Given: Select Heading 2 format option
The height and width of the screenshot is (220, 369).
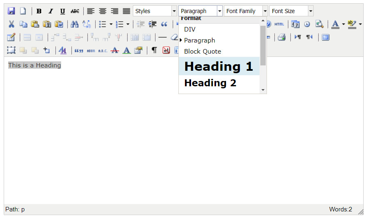Looking at the screenshot, I should [x=210, y=83].
